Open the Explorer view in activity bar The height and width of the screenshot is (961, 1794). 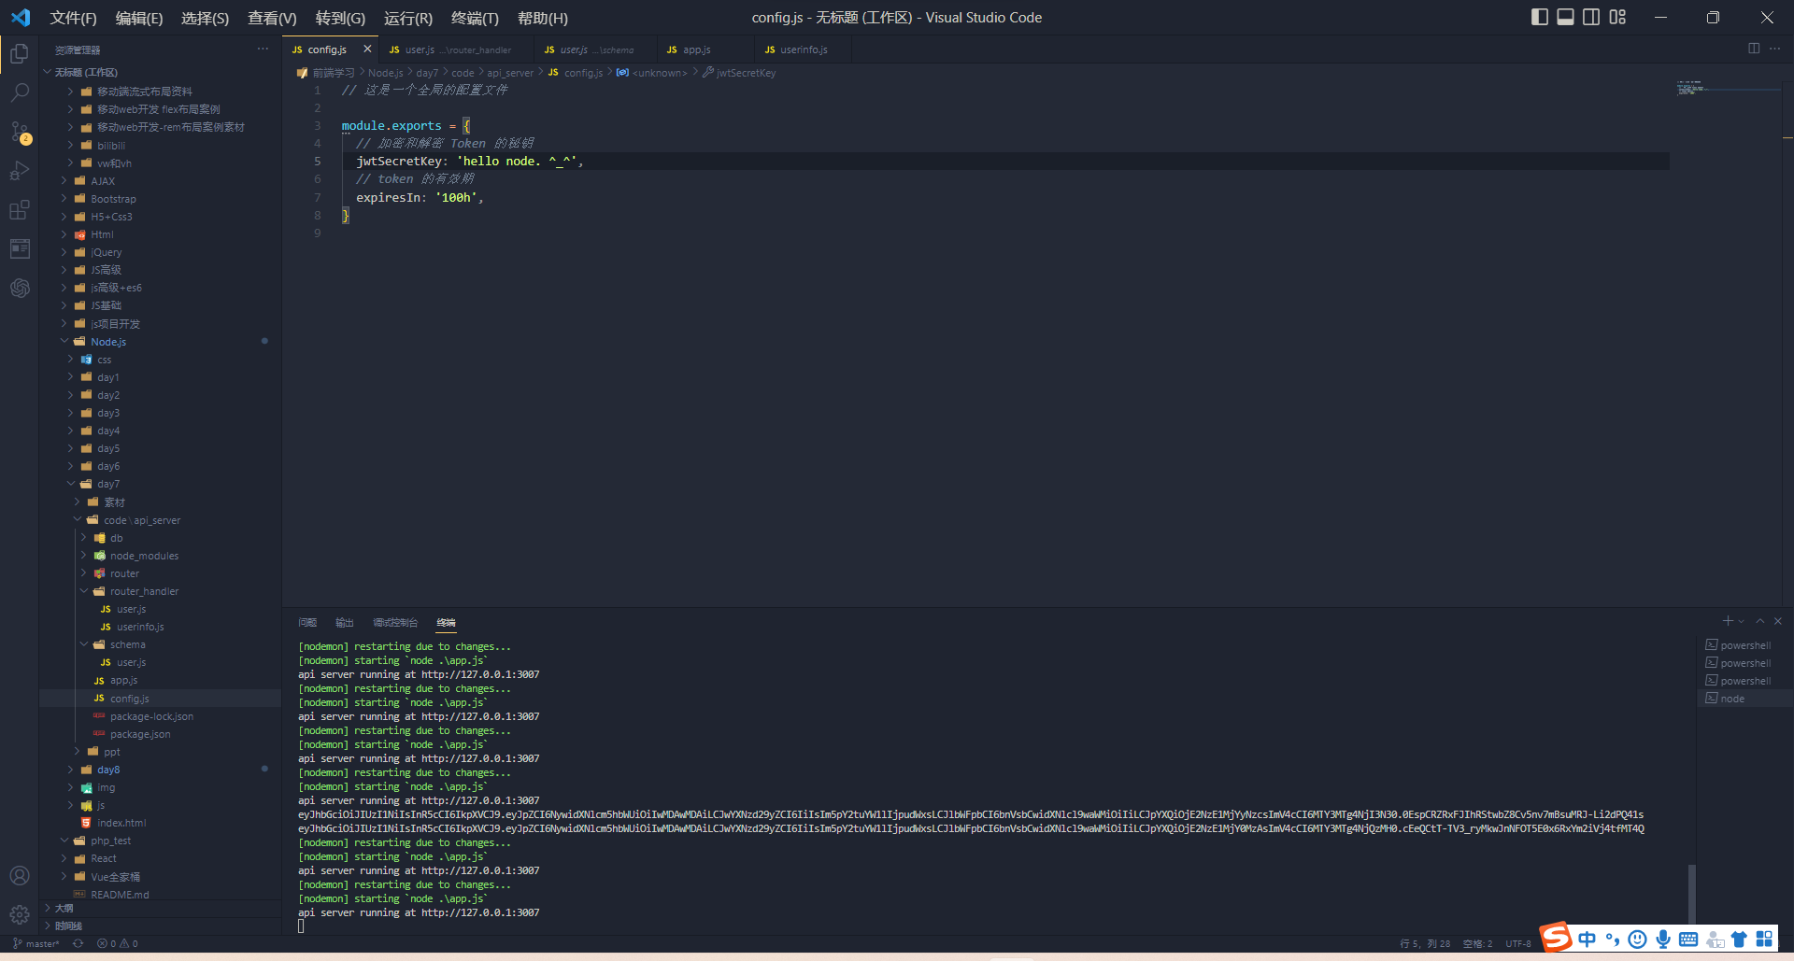20,54
